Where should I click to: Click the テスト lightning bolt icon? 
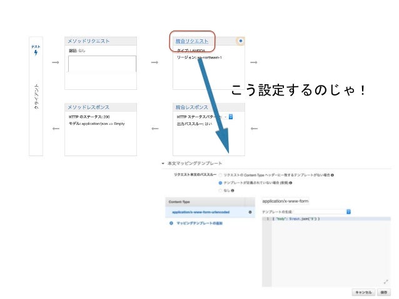[x=36, y=52]
